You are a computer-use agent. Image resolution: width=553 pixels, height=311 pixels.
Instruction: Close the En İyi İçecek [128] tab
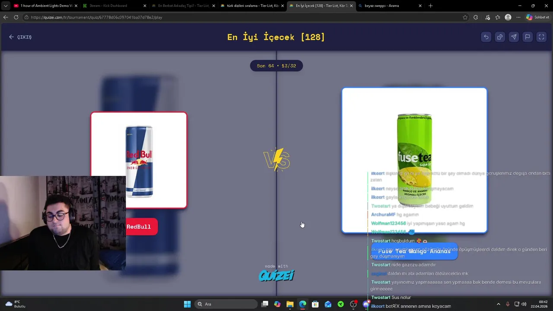coord(351,6)
